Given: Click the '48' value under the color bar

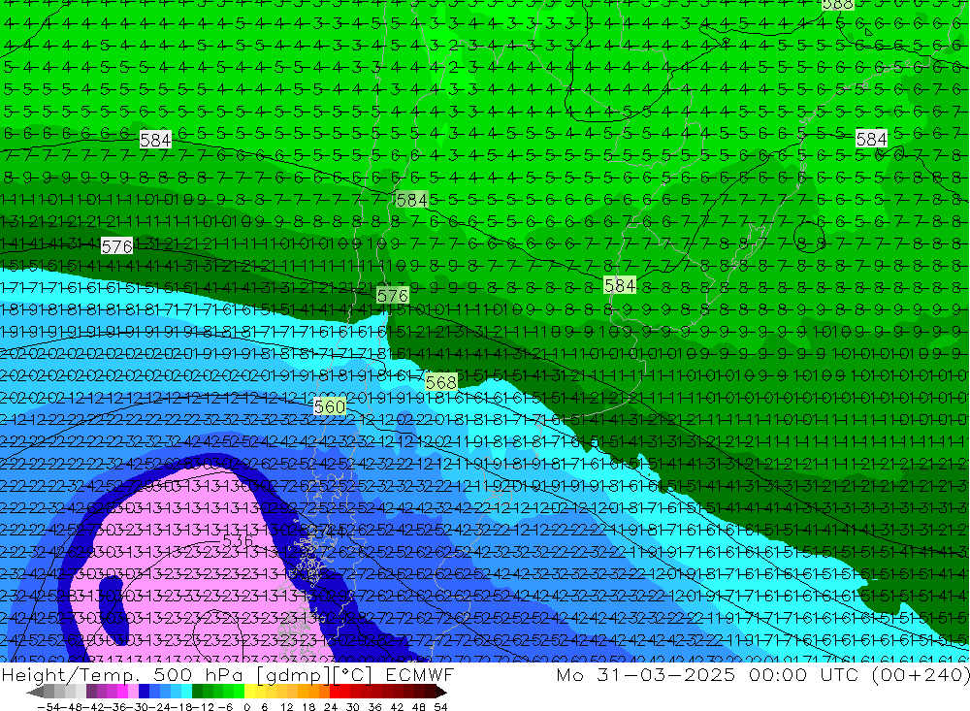Looking at the screenshot, I should (x=419, y=707).
